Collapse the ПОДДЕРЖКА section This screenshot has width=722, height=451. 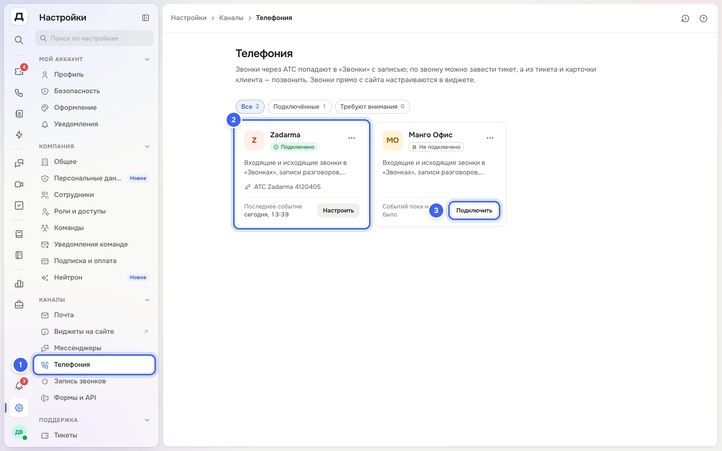[x=147, y=420]
